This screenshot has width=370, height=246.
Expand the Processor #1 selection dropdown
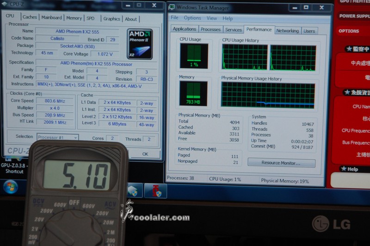click(58, 137)
